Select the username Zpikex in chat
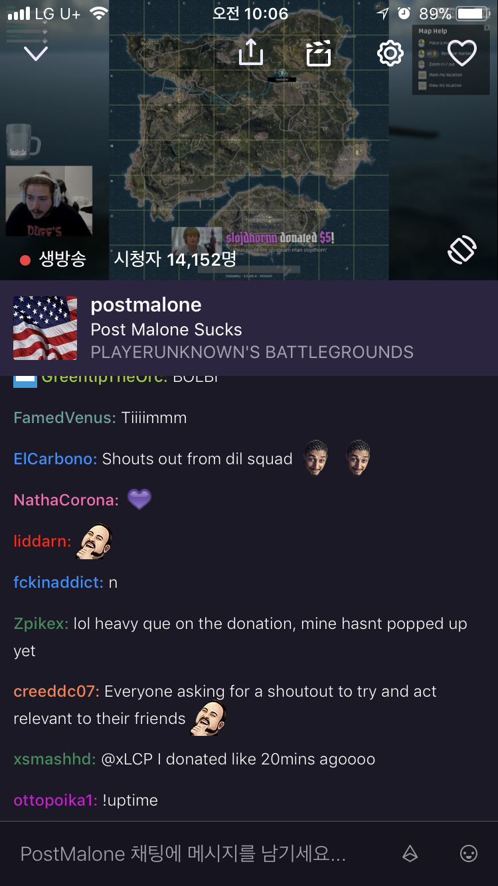Viewport: 498px width, 886px height. coord(41,624)
